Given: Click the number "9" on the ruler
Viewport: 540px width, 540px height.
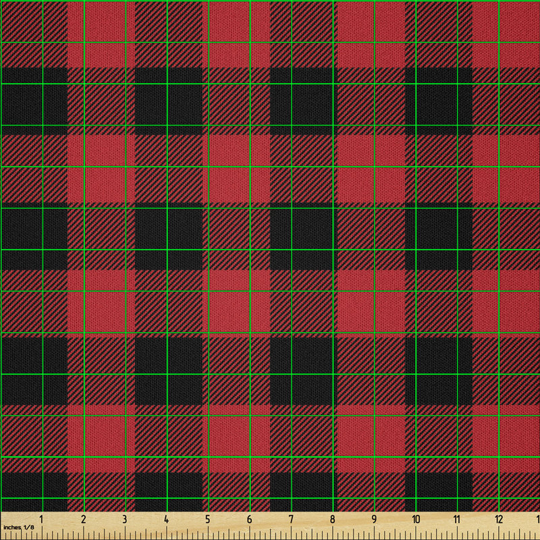Looking at the screenshot, I should pos(374,519).
